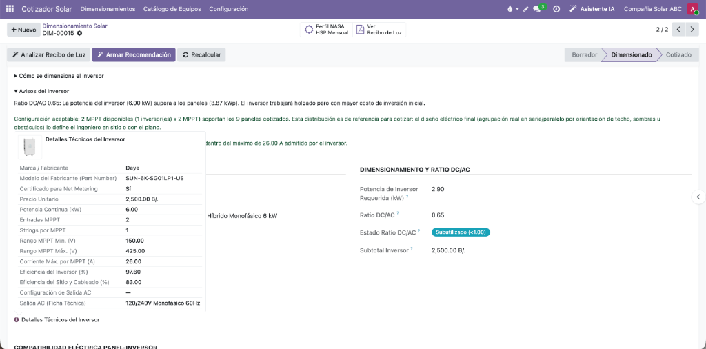706x349 pixels.
Task: Open the Catálogo de Equipos menu
Action: (x=172, y=9)
